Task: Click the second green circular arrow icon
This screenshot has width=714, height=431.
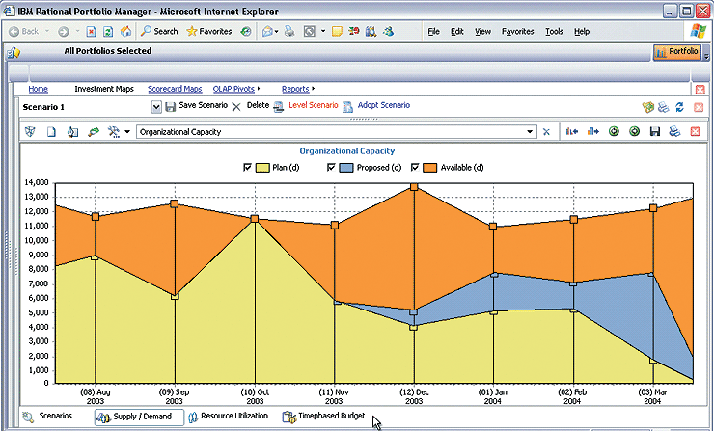Action: tap(634, 132)
